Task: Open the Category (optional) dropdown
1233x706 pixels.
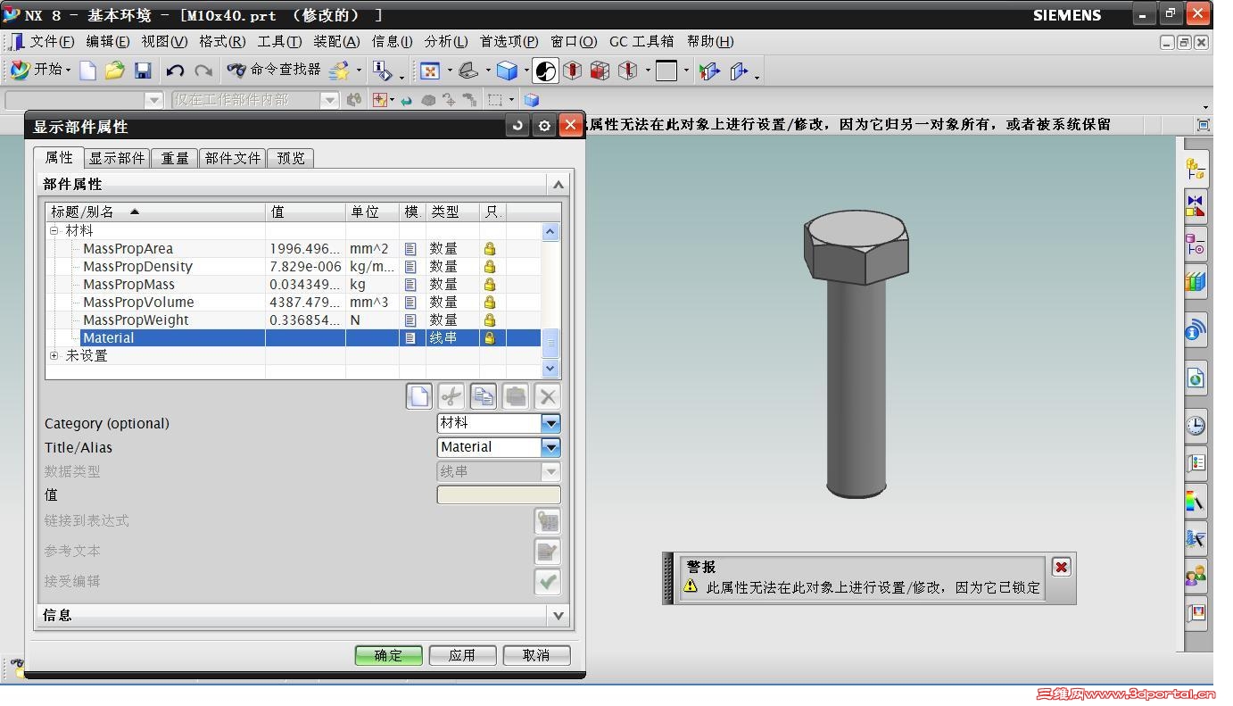Action: tap(550, 423)
